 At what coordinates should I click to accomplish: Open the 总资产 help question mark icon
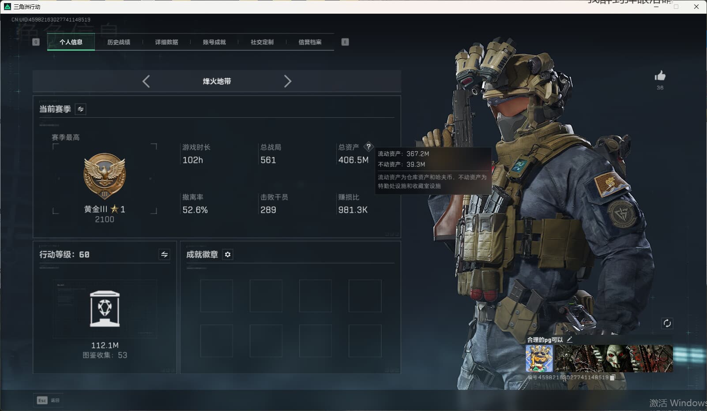369,147
